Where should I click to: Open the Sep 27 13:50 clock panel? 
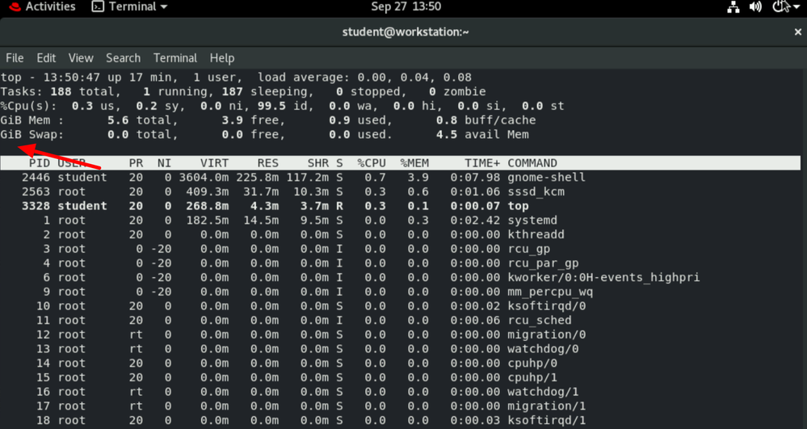click(406, 7)
